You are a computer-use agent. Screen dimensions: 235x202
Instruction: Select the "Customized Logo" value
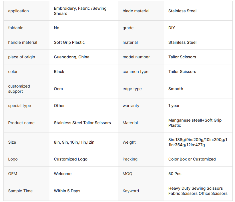[x=71, y=159]
